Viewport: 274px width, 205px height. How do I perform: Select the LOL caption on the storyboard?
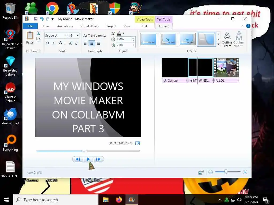pyautogui.click(x=226, y=81)
